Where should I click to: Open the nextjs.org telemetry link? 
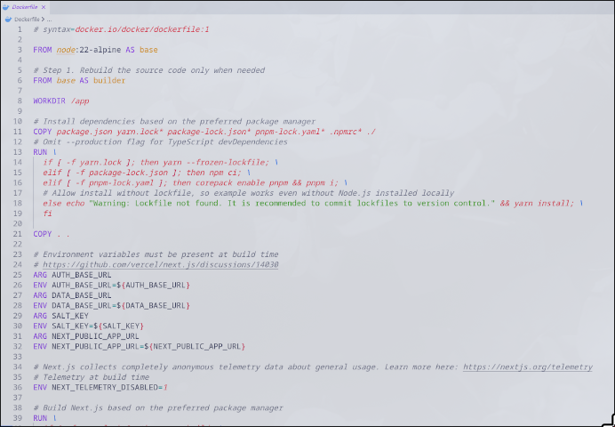coord(527,367)
